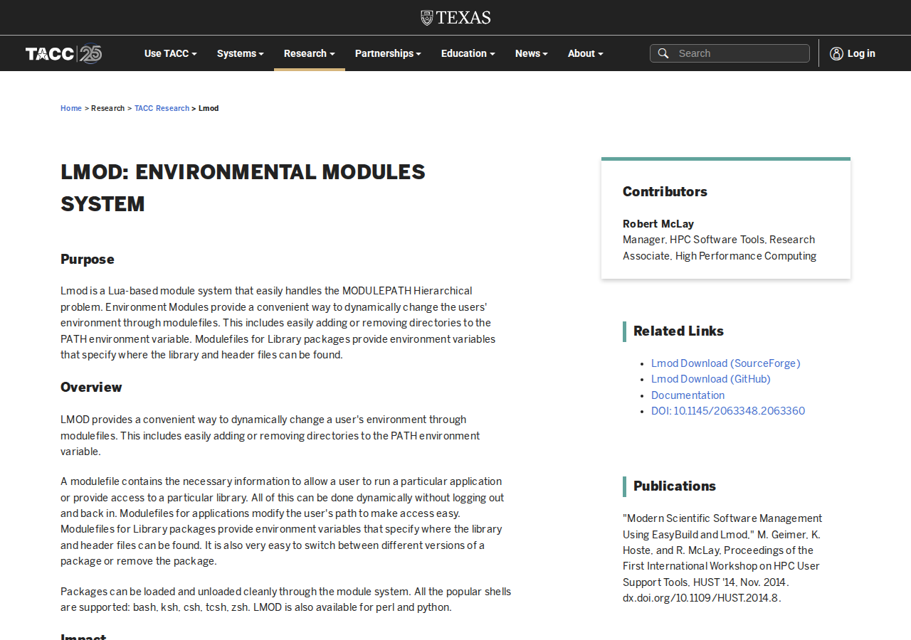Open Lmod Download (GitHub) link

click(x=711, y=379)
